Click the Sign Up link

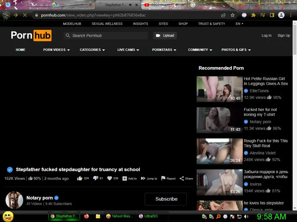[284, 36]
